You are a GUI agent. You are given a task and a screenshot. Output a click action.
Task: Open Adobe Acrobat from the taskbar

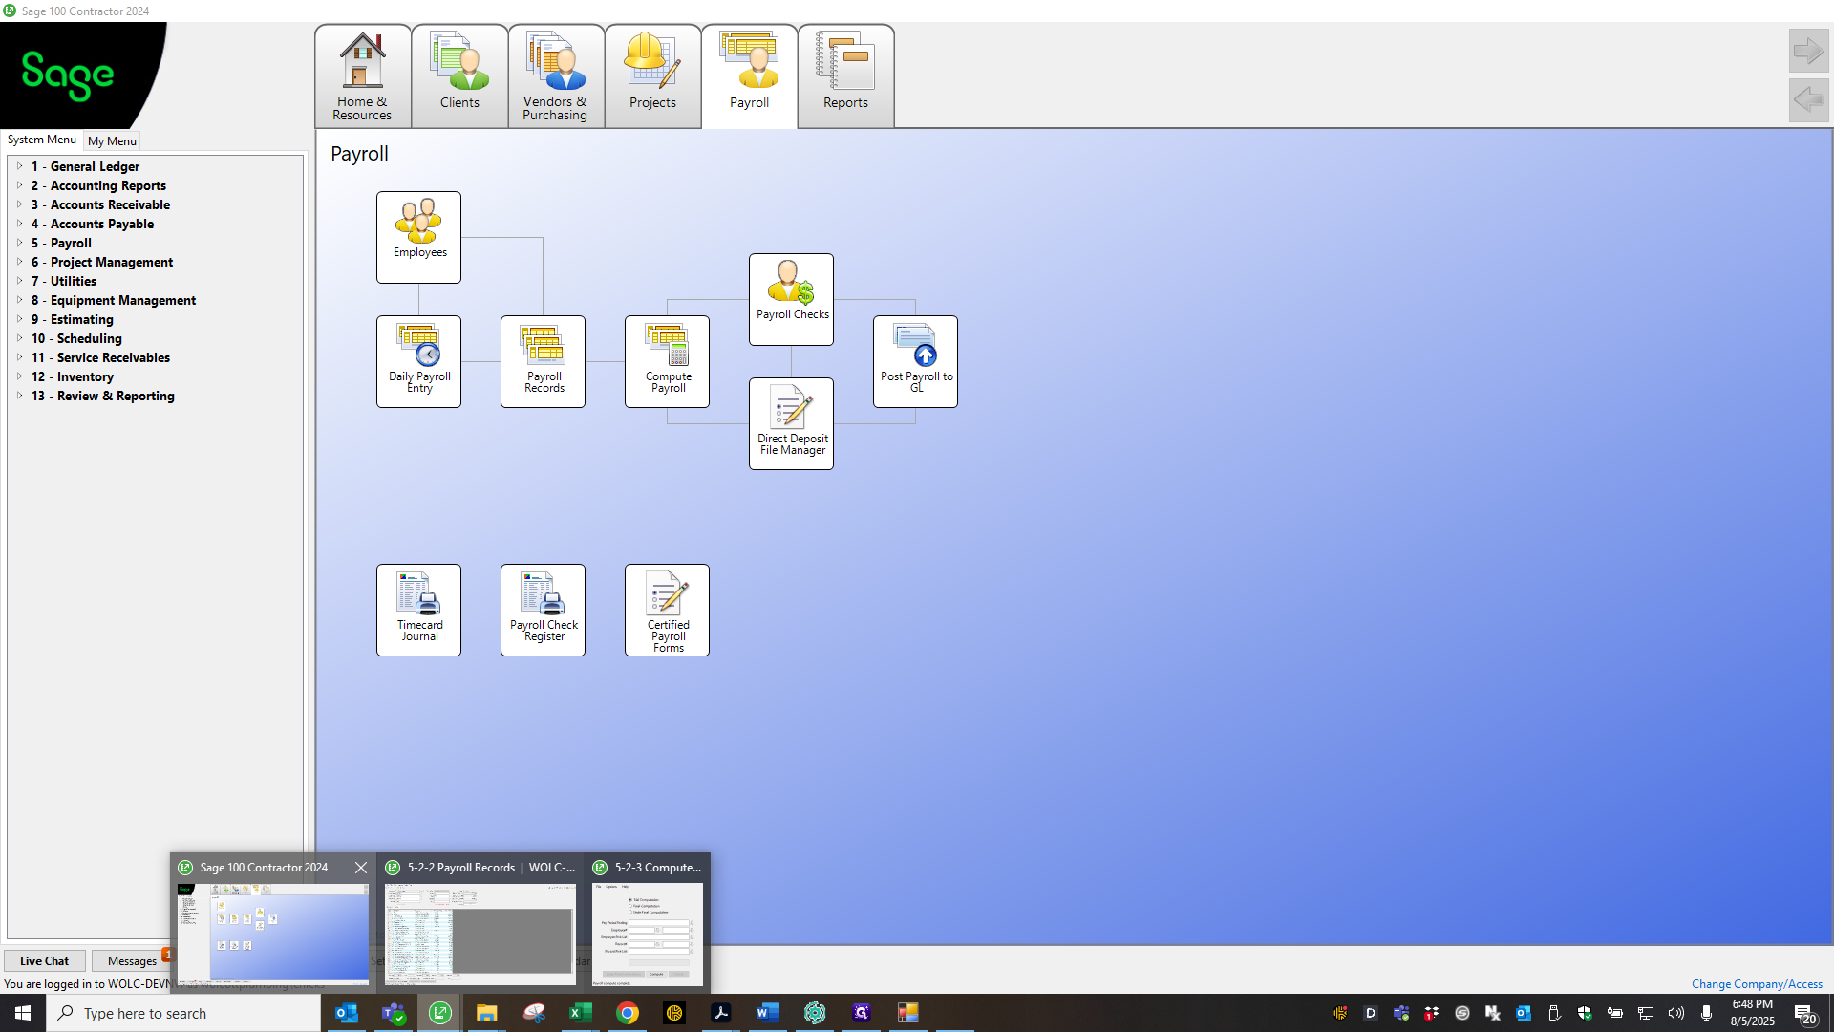pyautogui.click(x=721, y=1013)
